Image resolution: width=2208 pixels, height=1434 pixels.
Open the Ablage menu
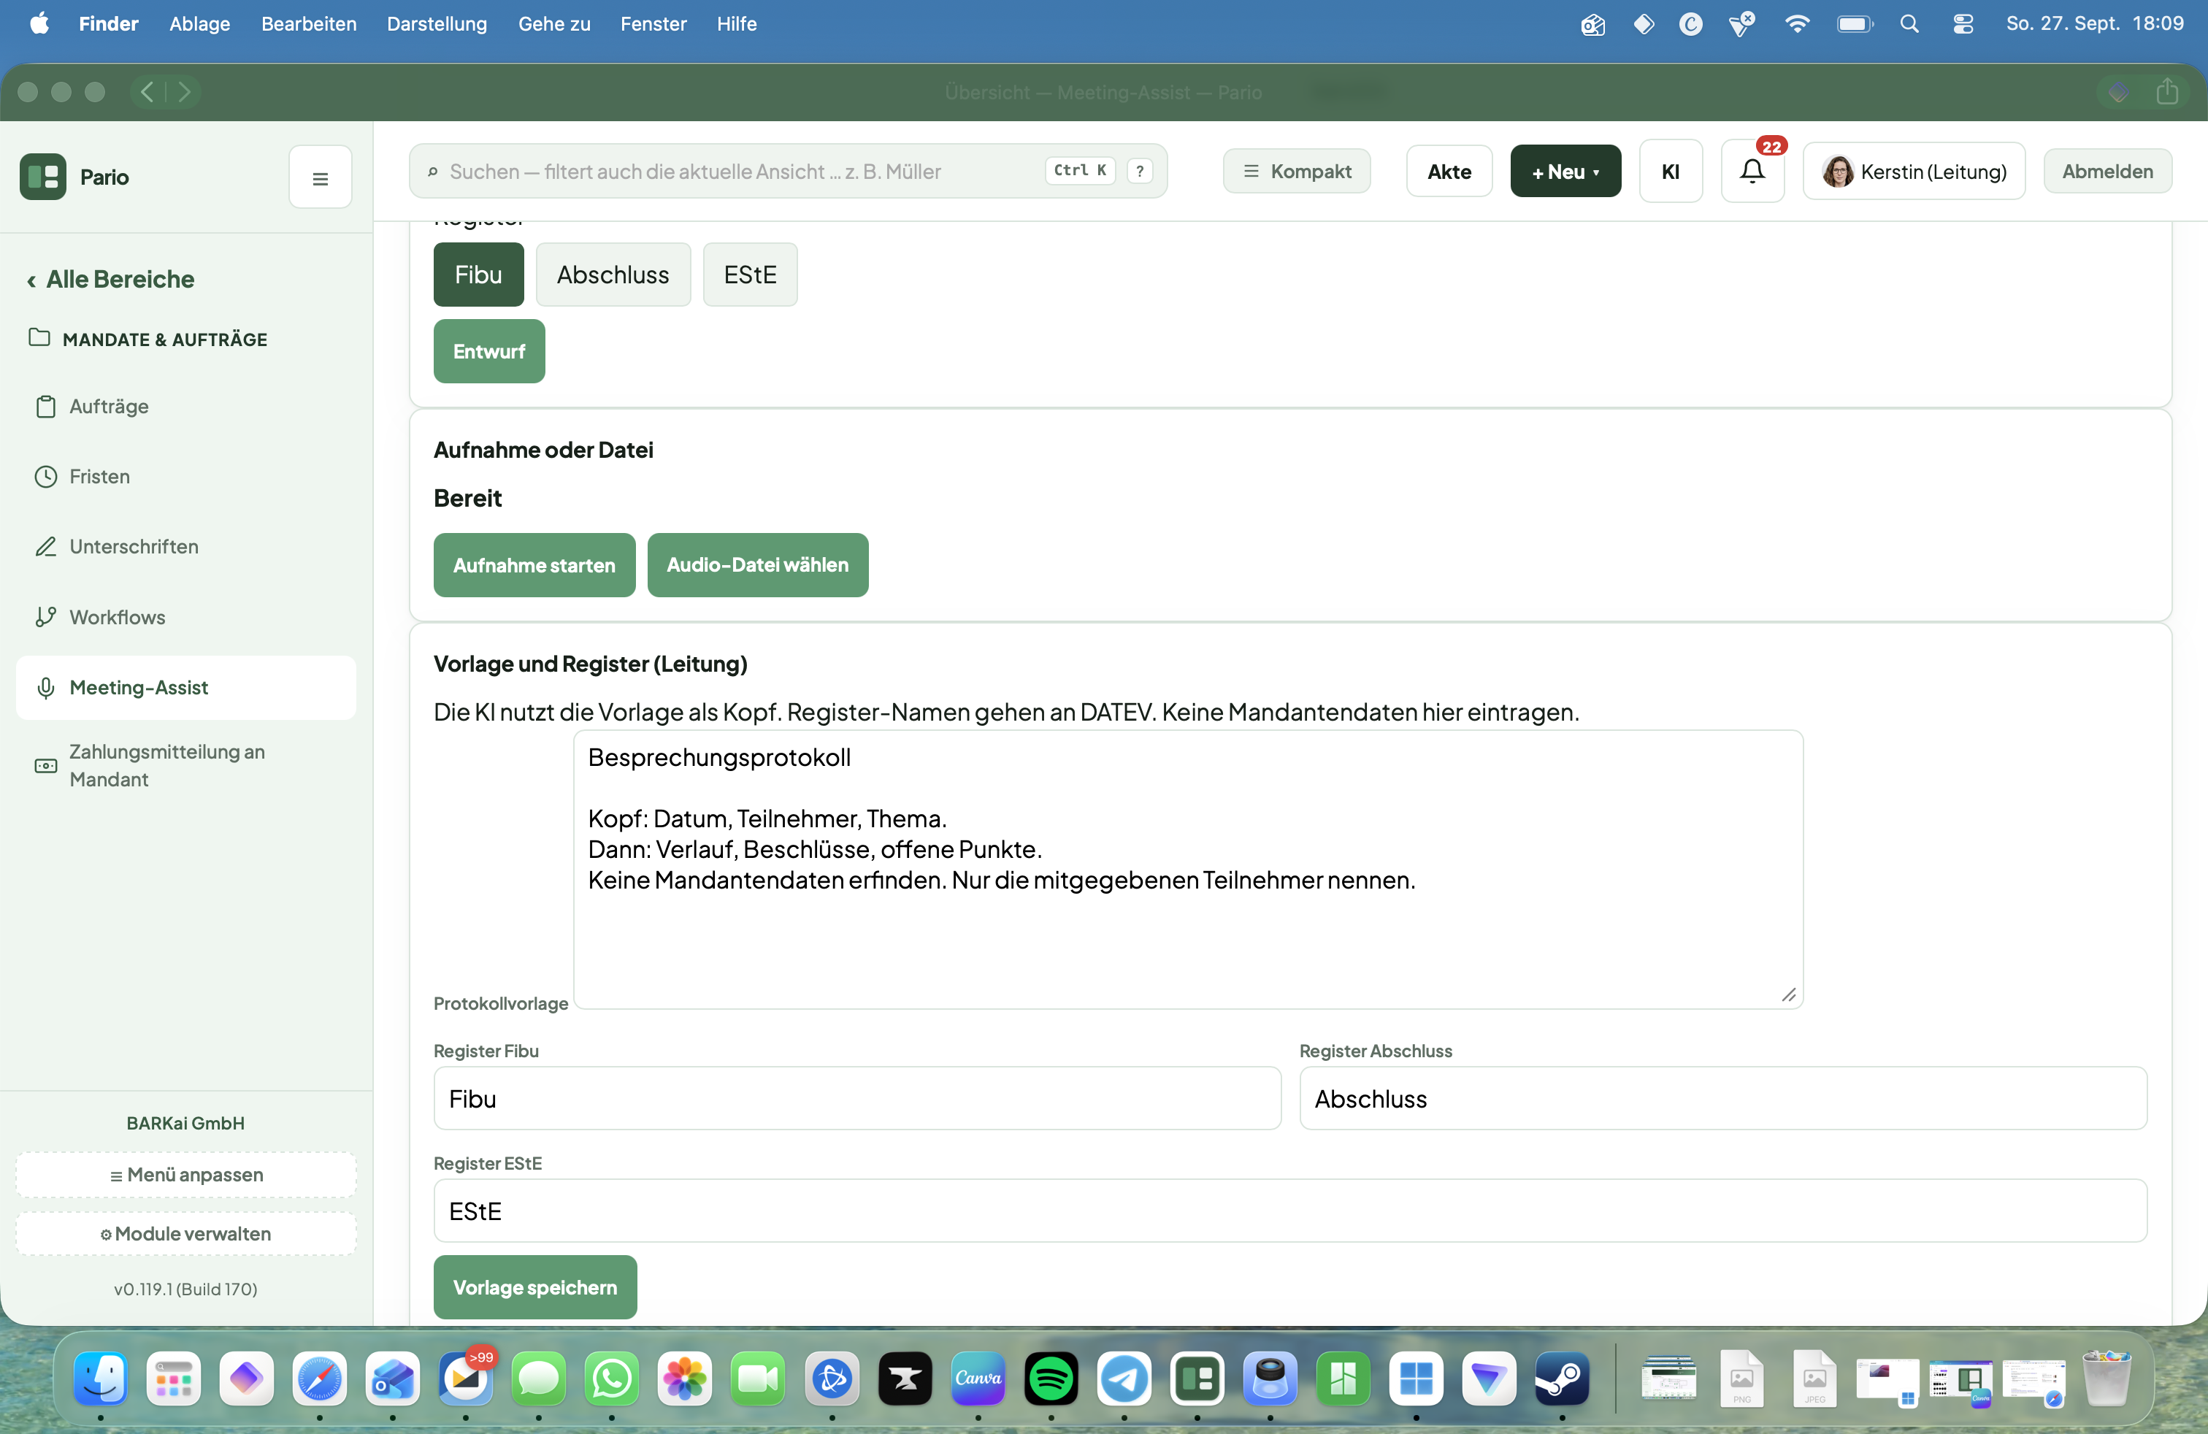(199, 24)
